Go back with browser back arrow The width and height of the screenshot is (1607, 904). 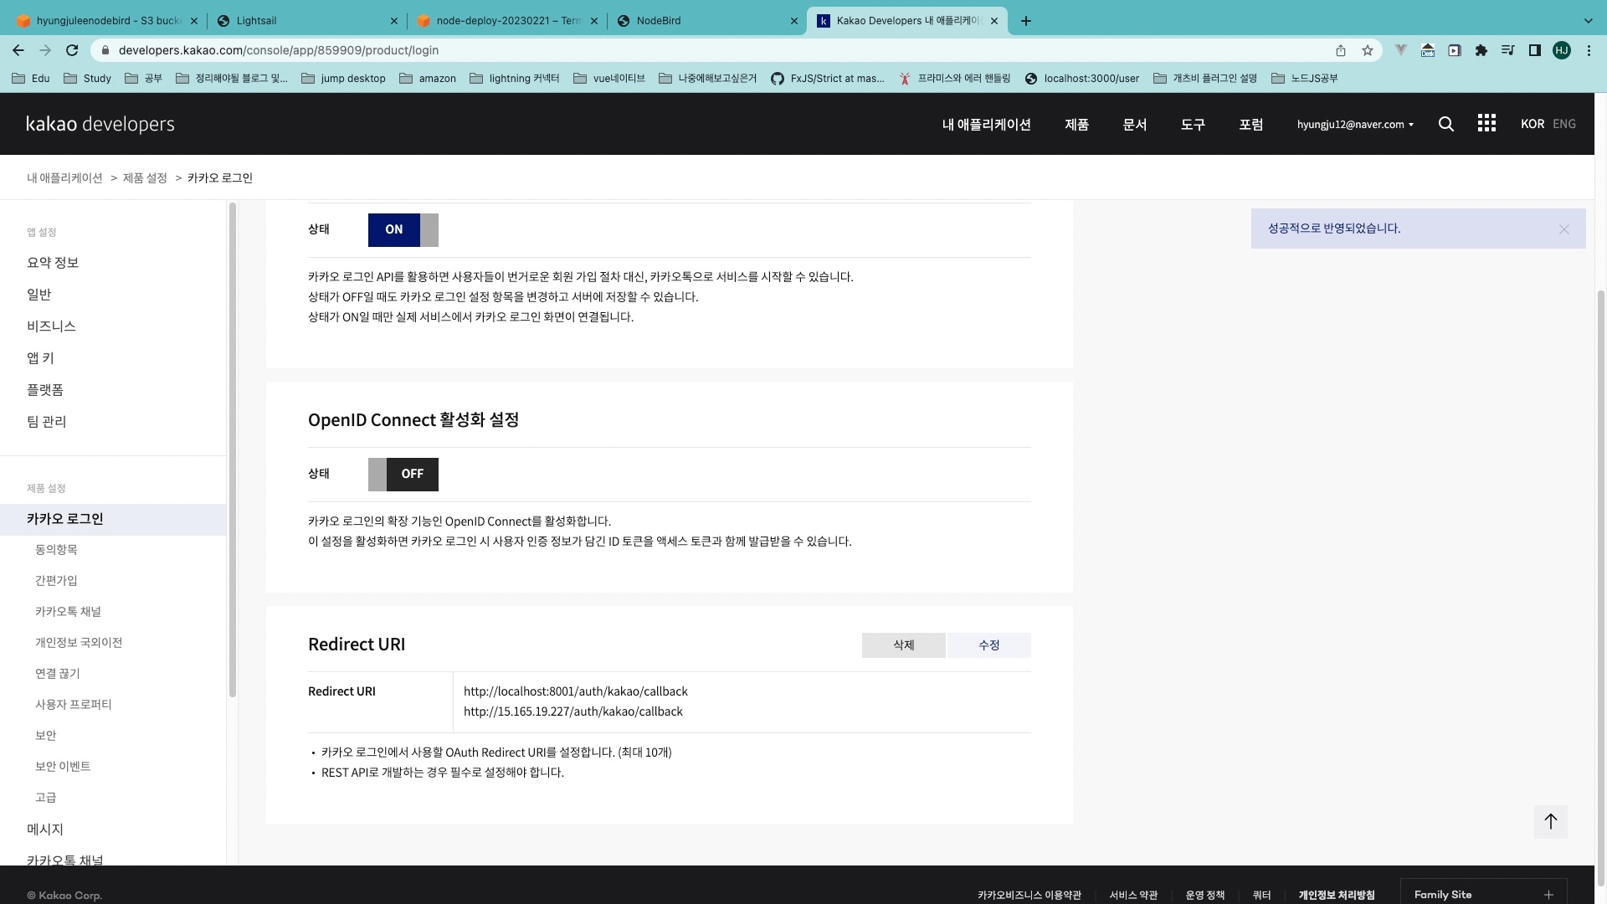tap(18, 50)
